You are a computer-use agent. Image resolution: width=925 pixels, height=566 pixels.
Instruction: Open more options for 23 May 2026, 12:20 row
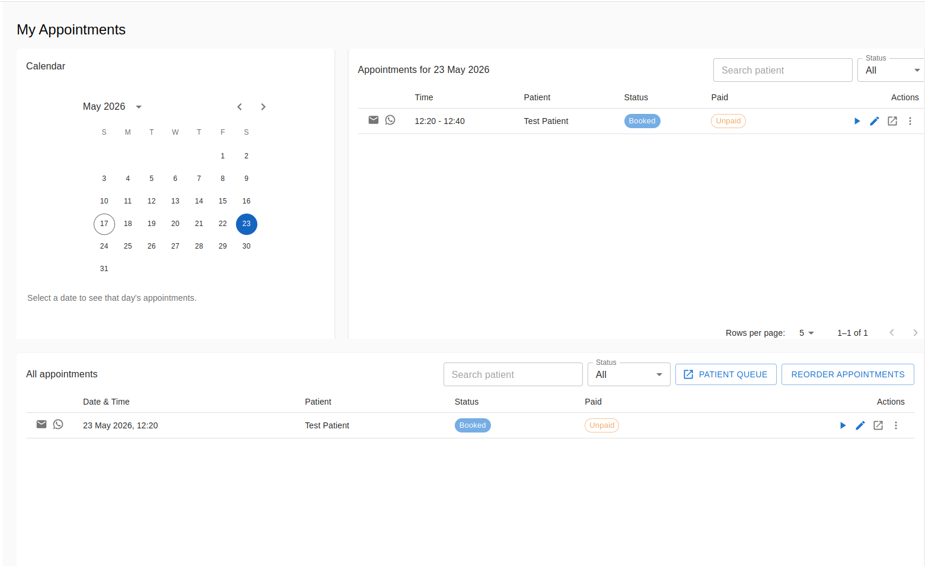[x=896, y=425]
